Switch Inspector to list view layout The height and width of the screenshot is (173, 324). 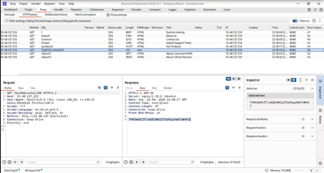pyautogui.click(x=289, y=80)
